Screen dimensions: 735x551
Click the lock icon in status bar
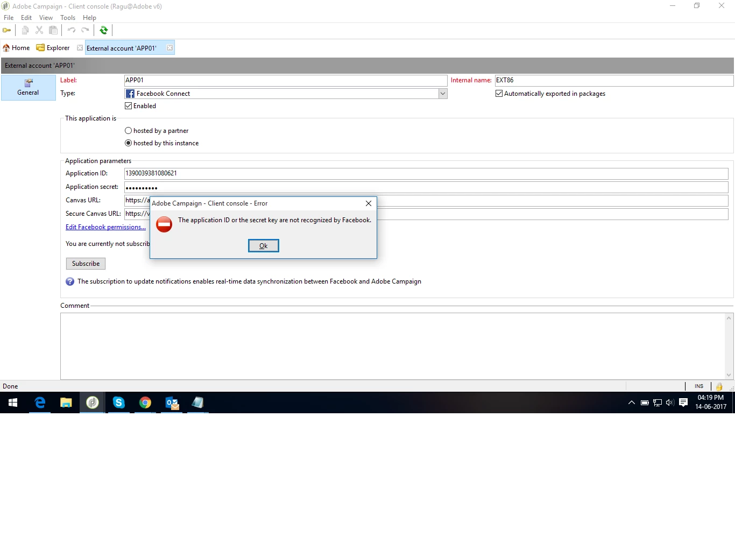(719, 386)
